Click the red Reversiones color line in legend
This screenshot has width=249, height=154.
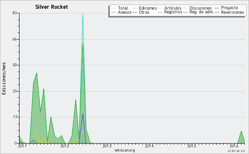217,12
